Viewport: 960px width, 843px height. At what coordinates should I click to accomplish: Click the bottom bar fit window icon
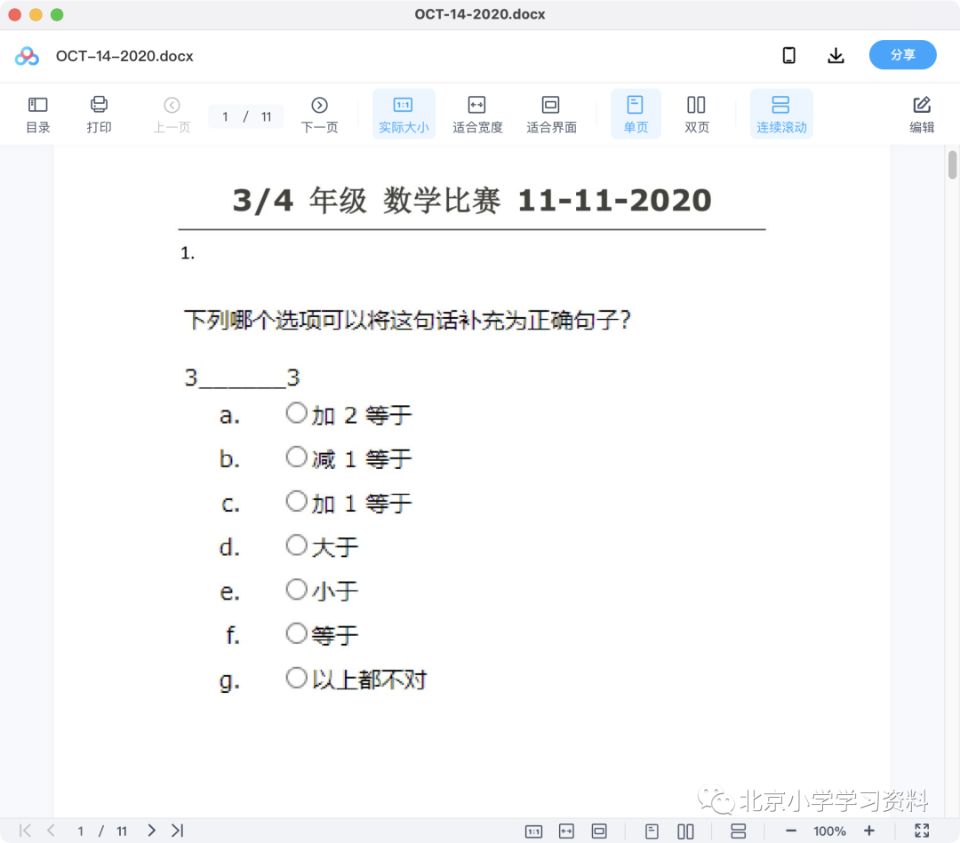coord(599,831)
